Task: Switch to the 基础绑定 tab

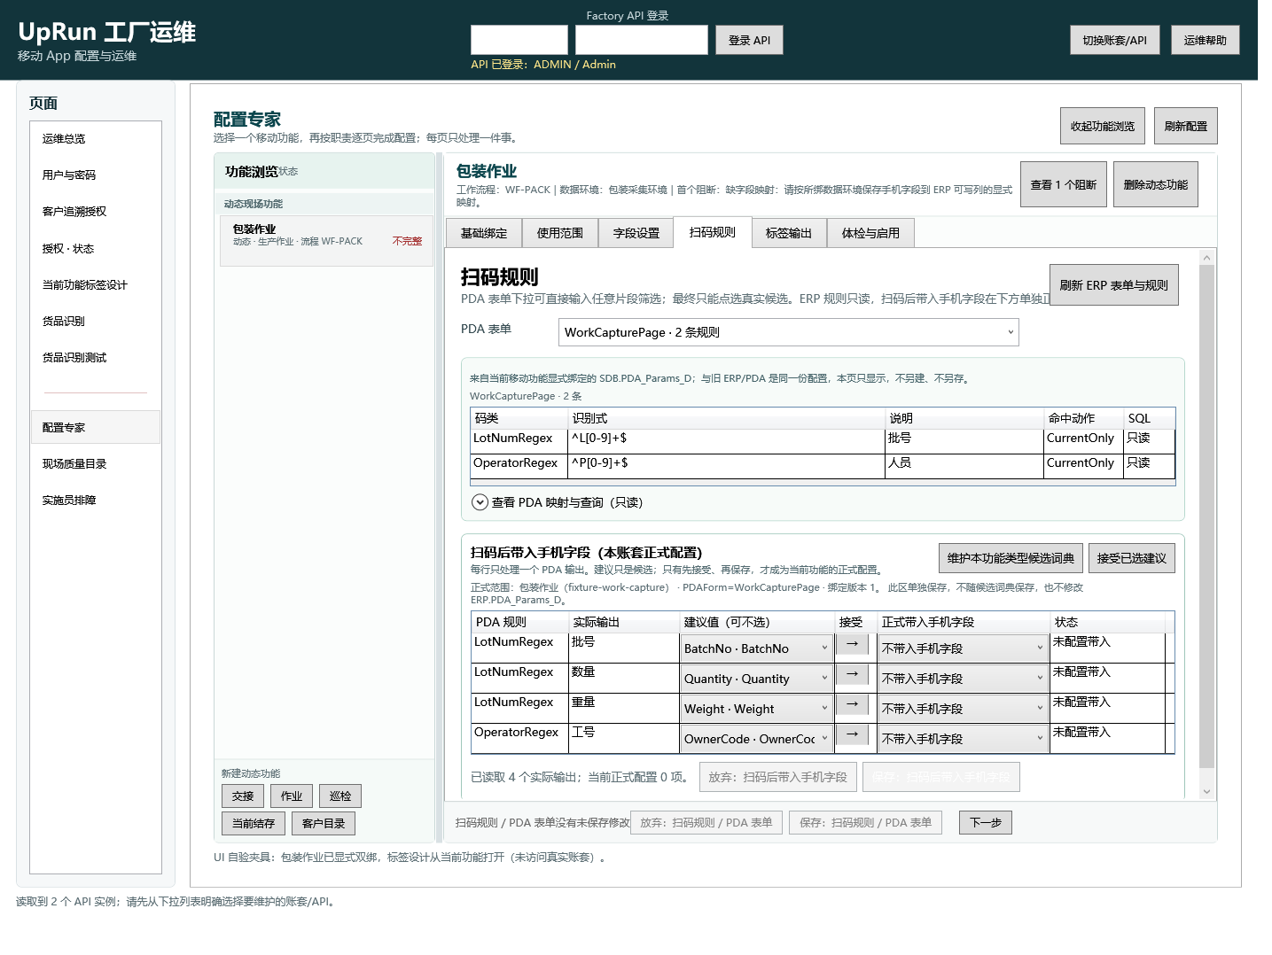Action: pyautogui.click(x=484, y=233)
